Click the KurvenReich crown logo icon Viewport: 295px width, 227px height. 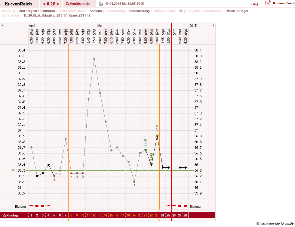click(x=268, y=3)
